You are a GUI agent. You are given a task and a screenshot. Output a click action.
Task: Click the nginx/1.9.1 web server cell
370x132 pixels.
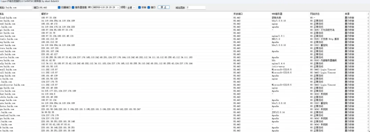[278, 36]
